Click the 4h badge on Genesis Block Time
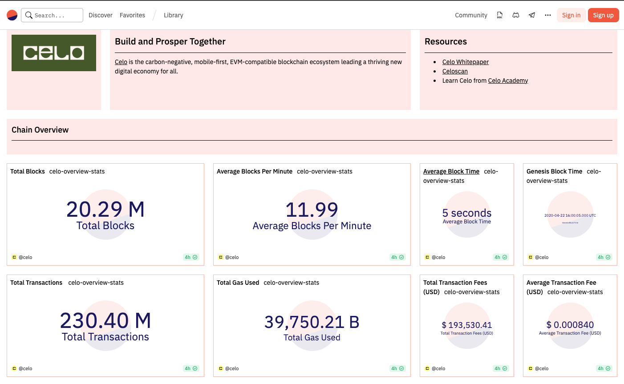The image size is (624, 384). 604,257
